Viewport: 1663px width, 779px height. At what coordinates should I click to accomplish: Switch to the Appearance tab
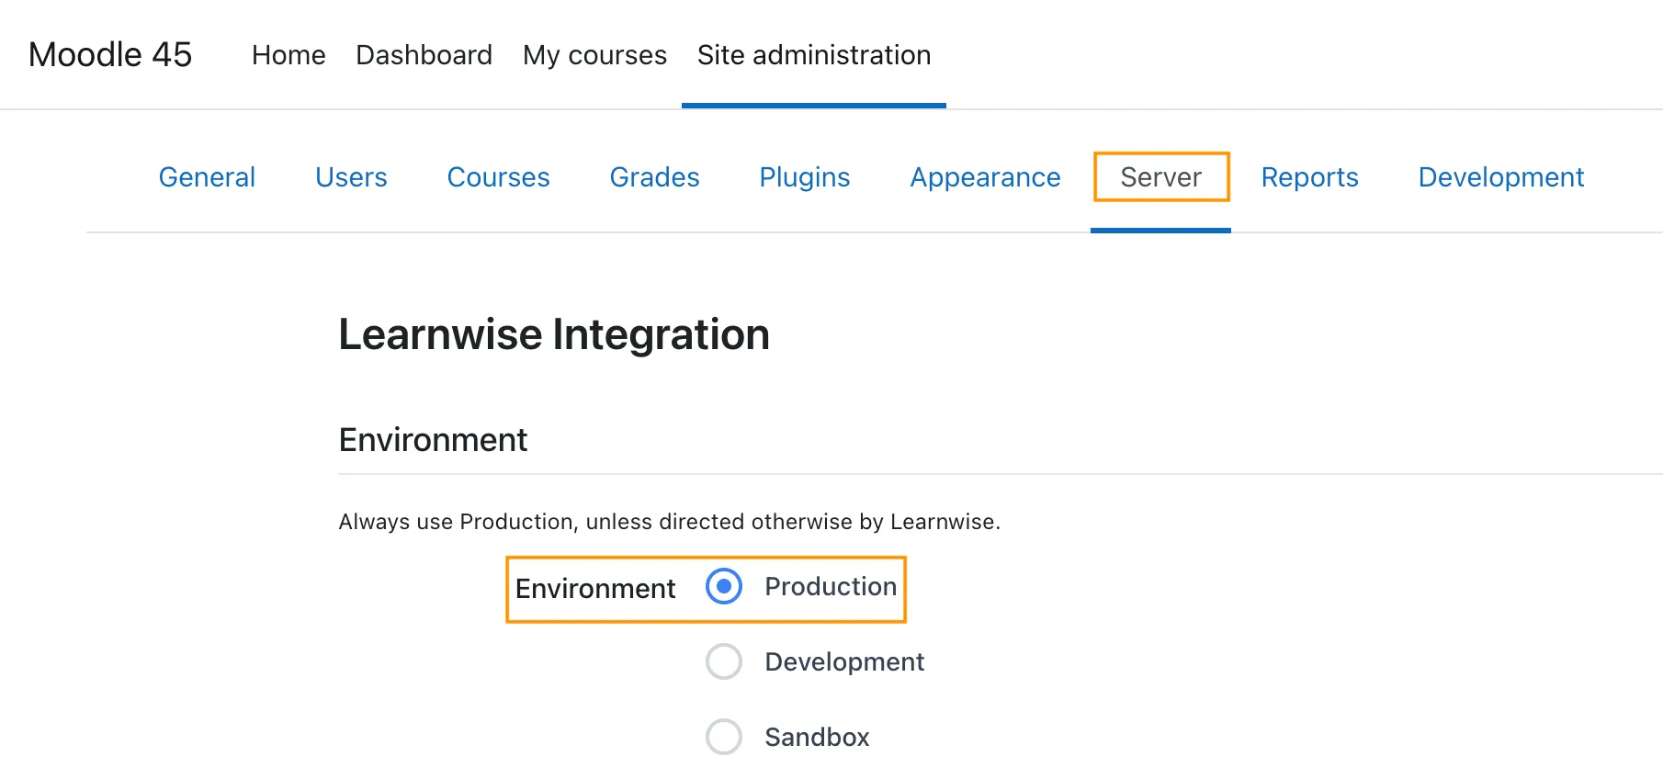click(985, 177)
